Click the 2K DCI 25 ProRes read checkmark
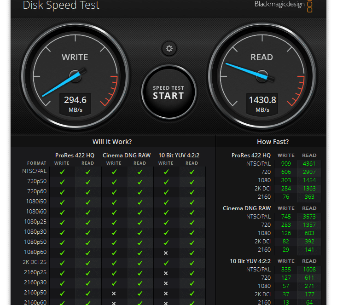Viewport: 337px width, 305px height. (x=88, y=263)
